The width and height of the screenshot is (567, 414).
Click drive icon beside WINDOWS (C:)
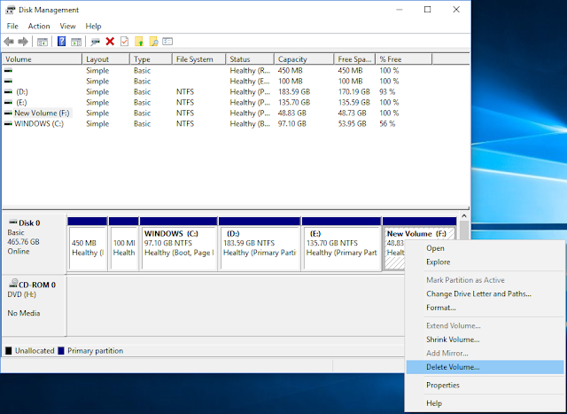click(x=8, y=124)
